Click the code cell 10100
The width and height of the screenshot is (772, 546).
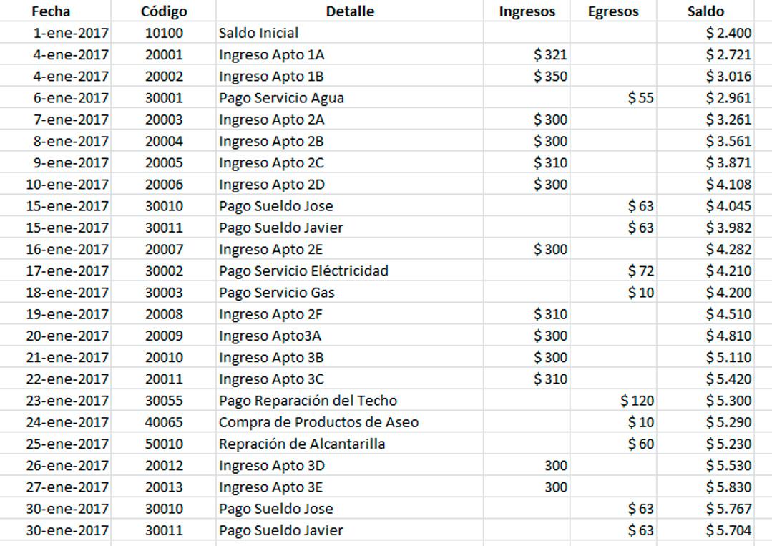point(164,33)
